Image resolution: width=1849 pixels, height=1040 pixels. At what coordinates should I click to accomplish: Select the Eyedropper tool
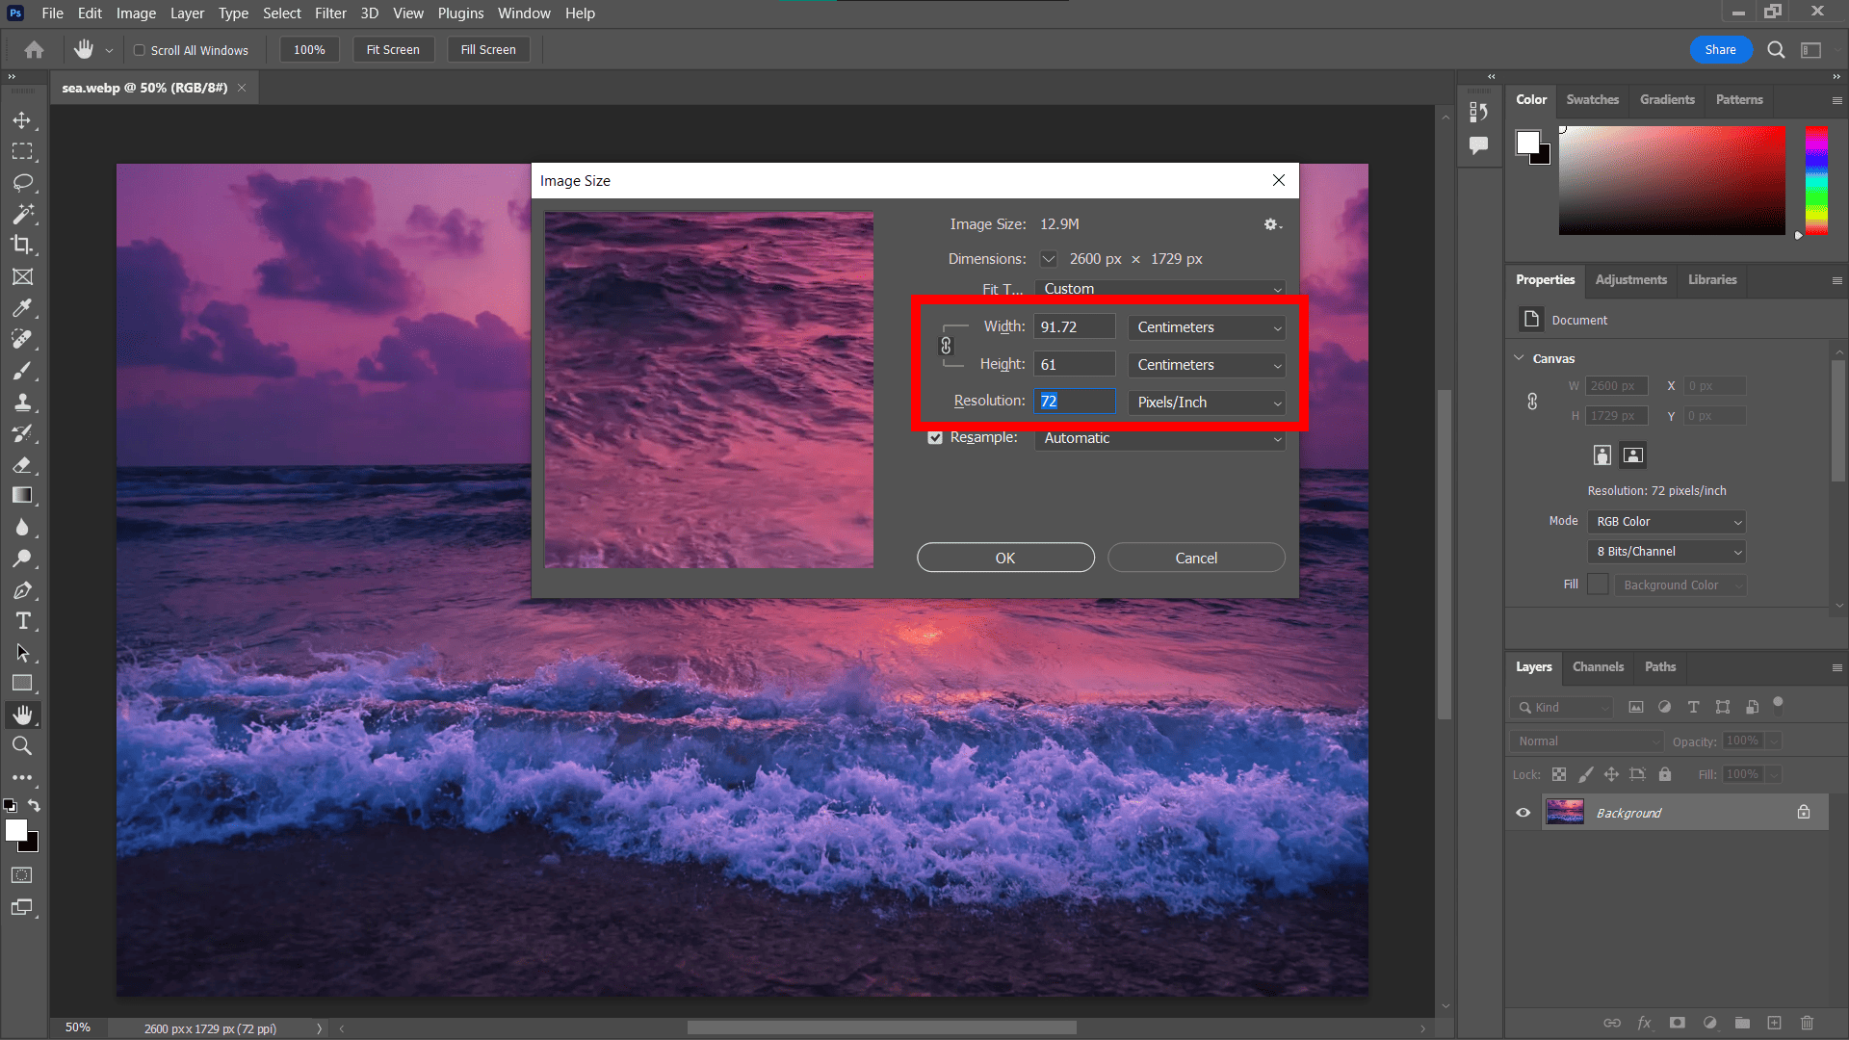coord(23,308)
